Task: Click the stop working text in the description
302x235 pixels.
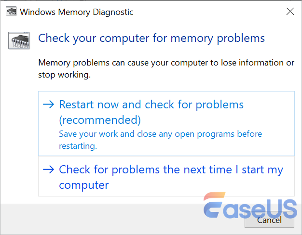Action: point(64,75)
